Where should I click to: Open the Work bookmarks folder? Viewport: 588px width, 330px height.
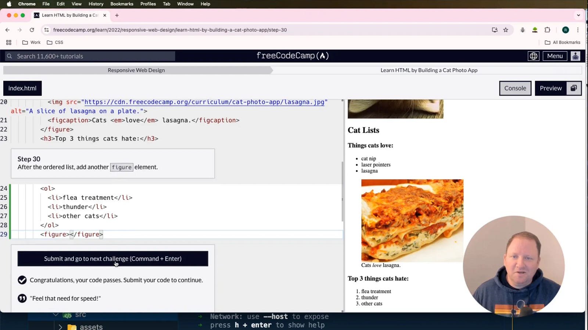click(x=31, y=43)
